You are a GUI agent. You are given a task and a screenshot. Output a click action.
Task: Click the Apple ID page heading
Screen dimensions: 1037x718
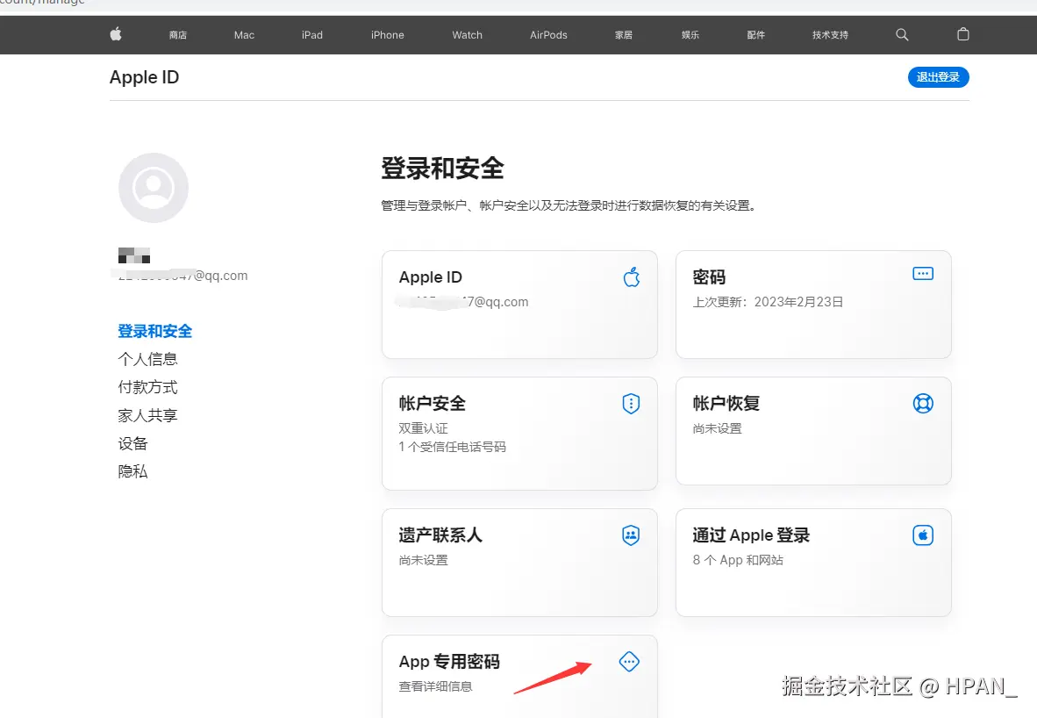point(144,77)
